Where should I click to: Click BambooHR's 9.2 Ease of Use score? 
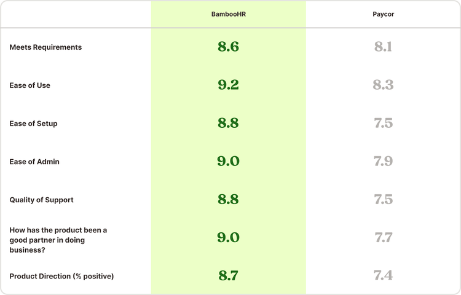coord(229,85)
